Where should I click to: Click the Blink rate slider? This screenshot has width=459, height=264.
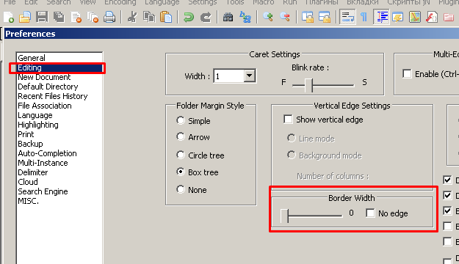coord(323,85)
